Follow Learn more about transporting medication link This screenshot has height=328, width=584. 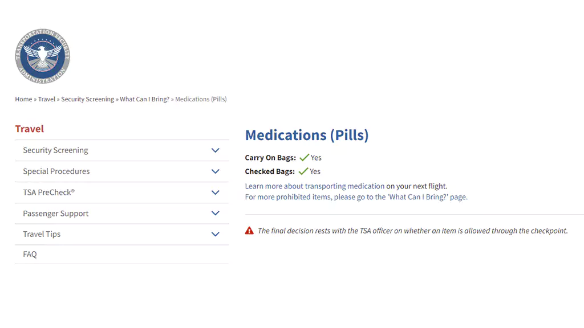coord(315,186)
